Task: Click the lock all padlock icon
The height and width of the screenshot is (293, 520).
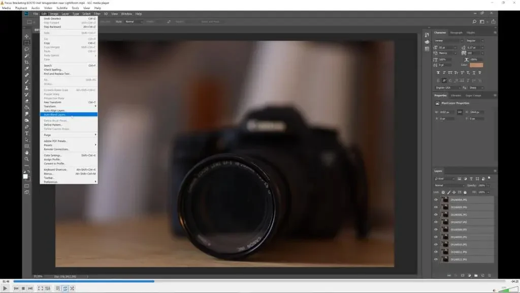Action: [465, 192]
